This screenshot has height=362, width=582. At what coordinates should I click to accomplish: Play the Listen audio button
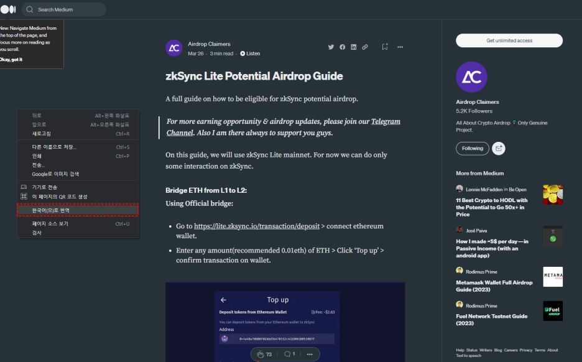pos(250,53)
